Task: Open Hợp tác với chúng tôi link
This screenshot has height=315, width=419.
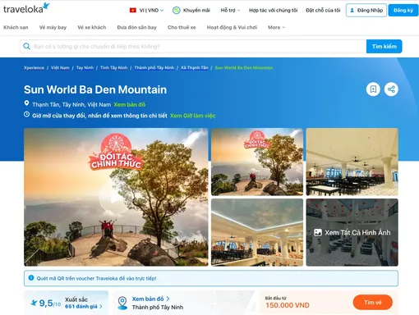Action: click(273, 11)
